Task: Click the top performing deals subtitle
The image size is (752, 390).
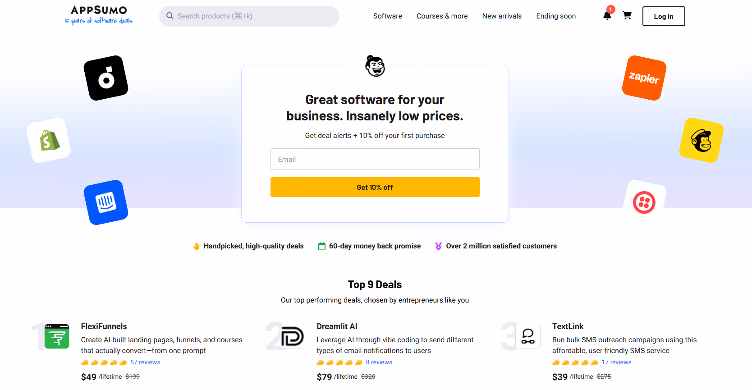Action: pyautogui.click(x=375, y=300)
